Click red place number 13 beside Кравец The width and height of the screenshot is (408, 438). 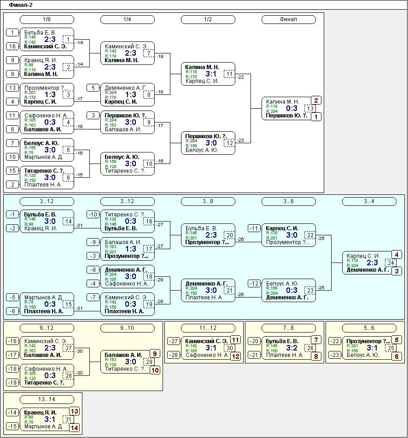[74, 411]
